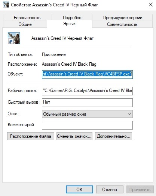Image resolution: width=156 pixels, height=196 pixels.
Task: Click the title bar game icon
Action: [x=6, y=5]
